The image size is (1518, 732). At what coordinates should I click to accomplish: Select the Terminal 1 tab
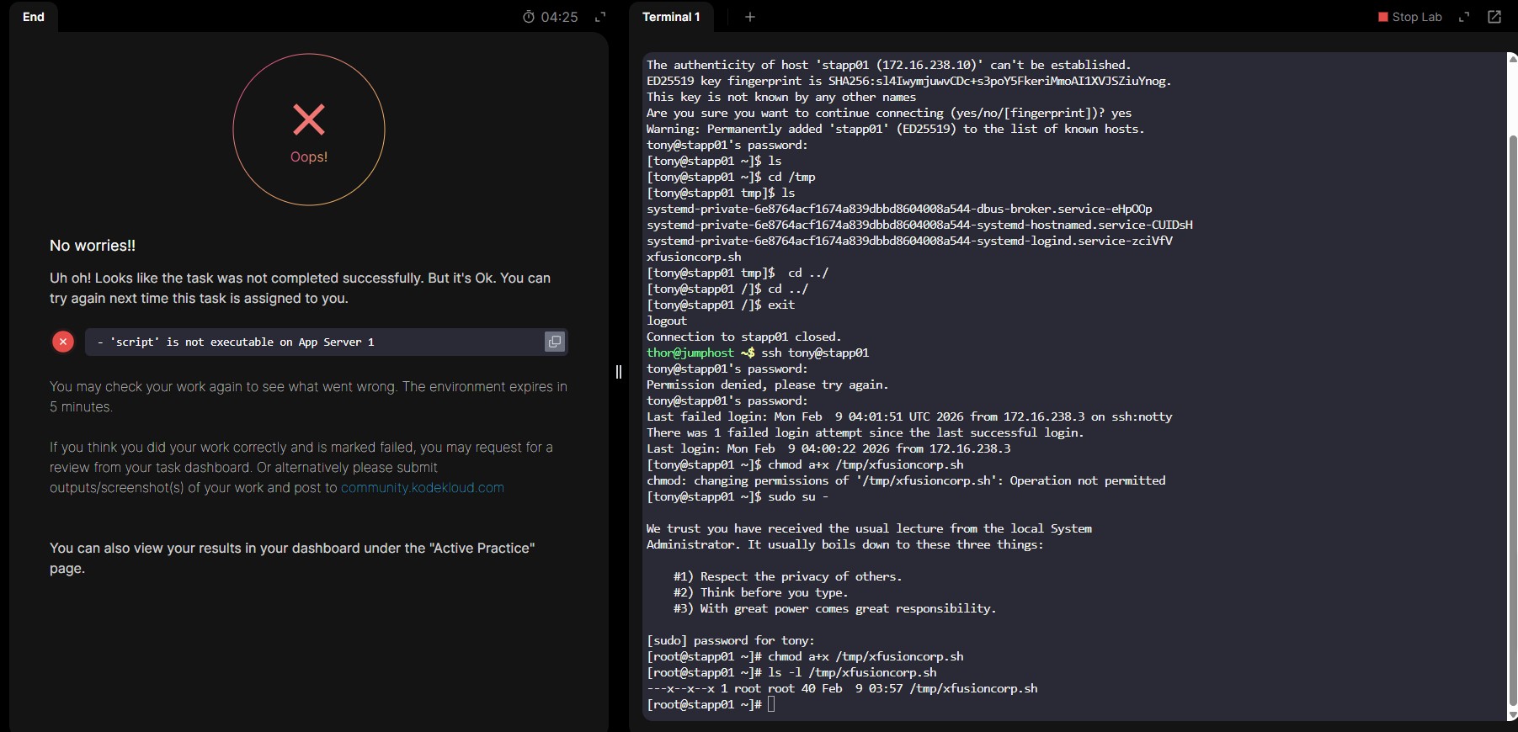(671, 17)
